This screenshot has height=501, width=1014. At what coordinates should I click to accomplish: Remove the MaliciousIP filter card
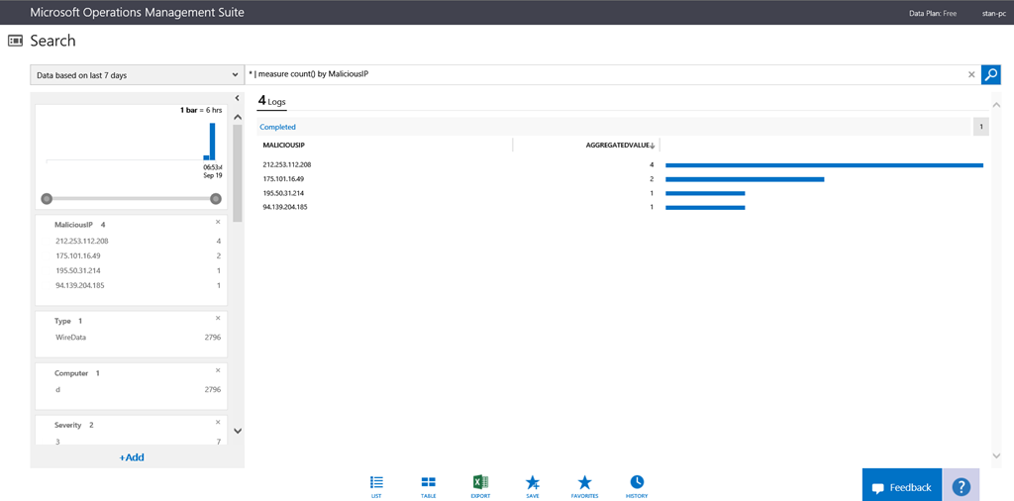click(218, 222)
